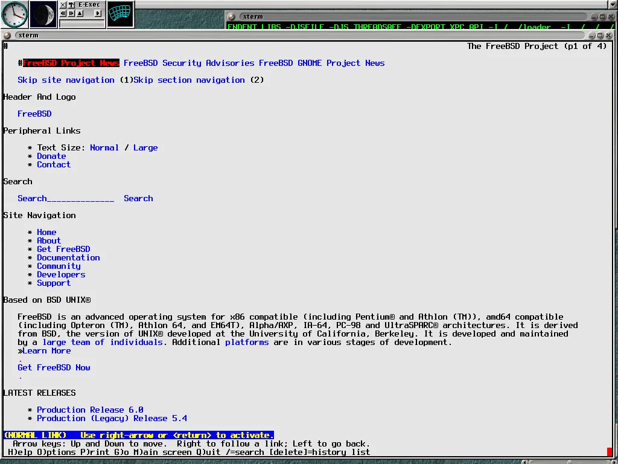Open the dropdown arrow at top-right screen corner

pyautogui.click(x=613, y=4)
